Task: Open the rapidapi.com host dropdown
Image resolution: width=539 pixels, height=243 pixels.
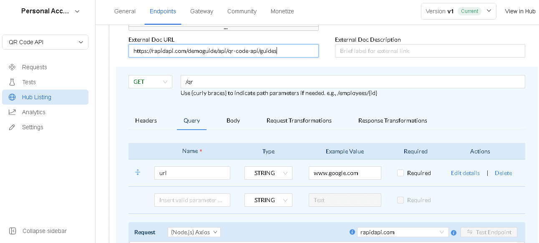Action: click(403, 232)
